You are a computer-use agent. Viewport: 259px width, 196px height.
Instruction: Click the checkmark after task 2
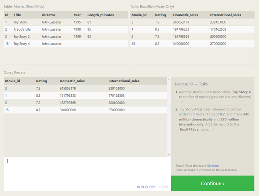click(x=213, y=130)
